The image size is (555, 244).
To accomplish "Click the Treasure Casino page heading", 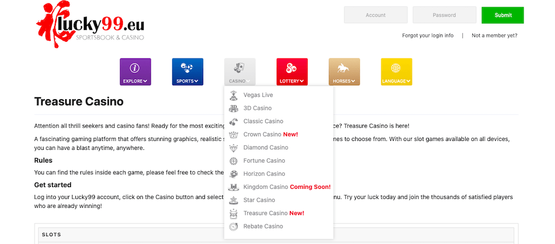I will (79, 102).
